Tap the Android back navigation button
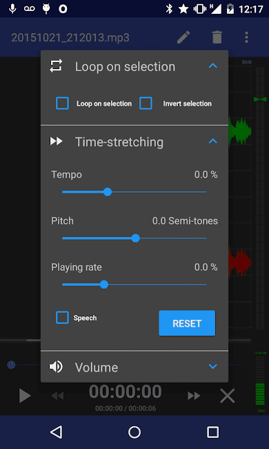This screenshot has width=269, height=449. [x=57, y=432]
